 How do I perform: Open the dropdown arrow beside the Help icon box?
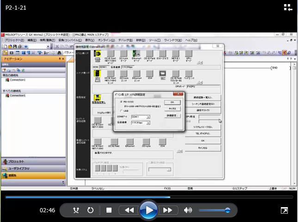point(48,46)
